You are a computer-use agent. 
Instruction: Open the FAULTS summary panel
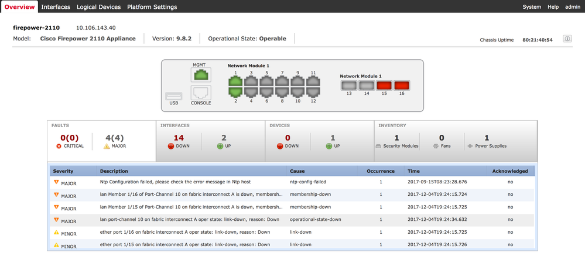[101, 141]
